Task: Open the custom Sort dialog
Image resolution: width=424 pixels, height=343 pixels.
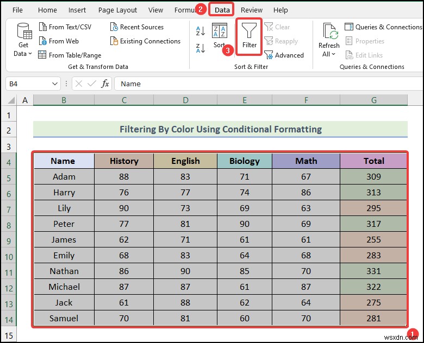Action: pos(219,36)
